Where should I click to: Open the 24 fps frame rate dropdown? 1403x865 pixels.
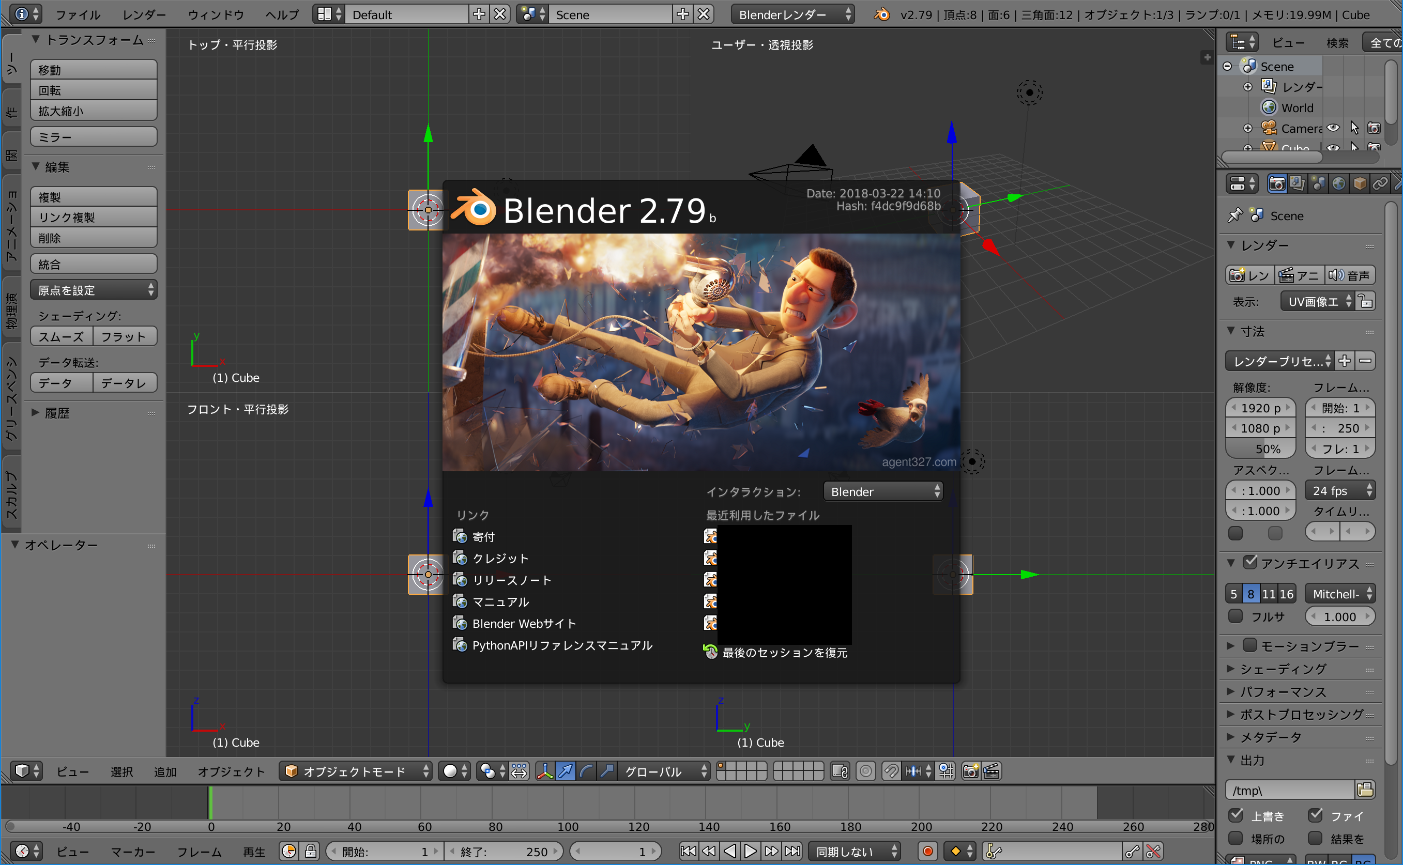(x=1340, y=490)
